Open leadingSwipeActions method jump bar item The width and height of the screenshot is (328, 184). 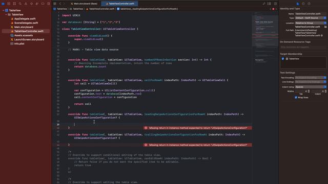coord(147,9)
